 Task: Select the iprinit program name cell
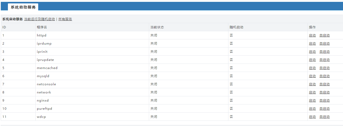coord(92,51)
